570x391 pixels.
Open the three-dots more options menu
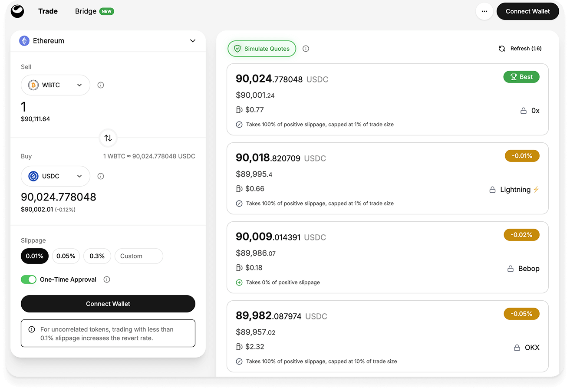click(484, 11)
